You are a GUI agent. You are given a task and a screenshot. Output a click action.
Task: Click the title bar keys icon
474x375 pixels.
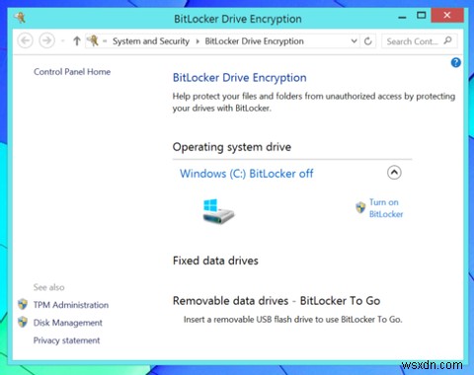21,18
